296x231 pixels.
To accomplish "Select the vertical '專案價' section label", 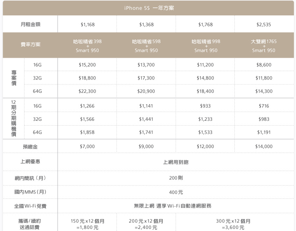I will 14,78.
